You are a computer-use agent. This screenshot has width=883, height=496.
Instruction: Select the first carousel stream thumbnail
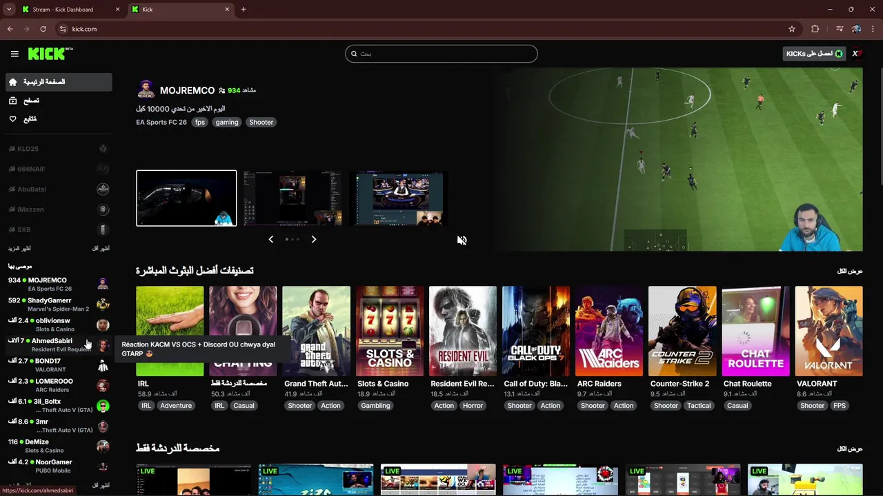[x=186, y=198]
